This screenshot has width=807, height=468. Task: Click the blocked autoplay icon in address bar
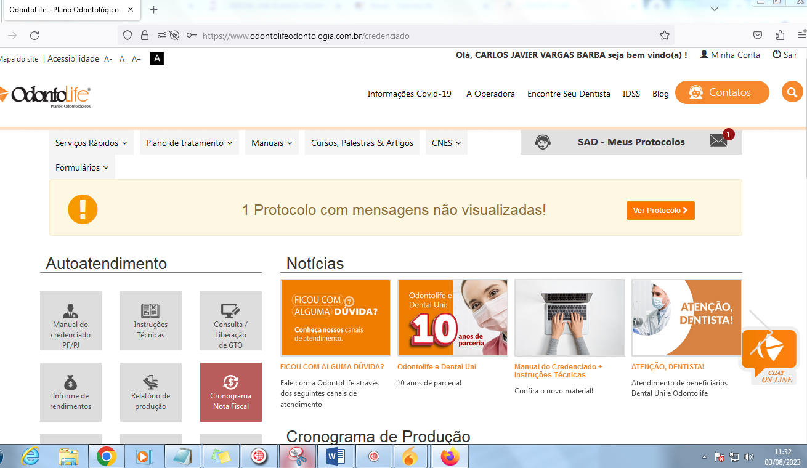click(174, 36)
